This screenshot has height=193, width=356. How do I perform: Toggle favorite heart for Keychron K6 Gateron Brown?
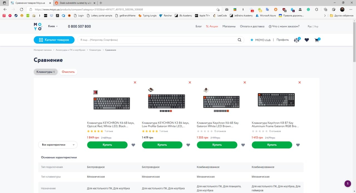tap(243, 145)
